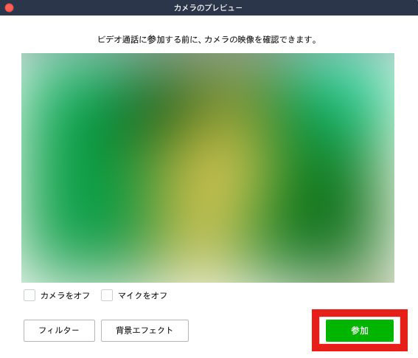Click the empty square left of マイクをオフ
The width and height of the screenshot is (418, 358).
tap(107, 295)
